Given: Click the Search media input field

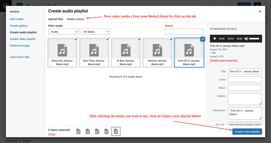Looking at the screenshot, I should point(184,32).
